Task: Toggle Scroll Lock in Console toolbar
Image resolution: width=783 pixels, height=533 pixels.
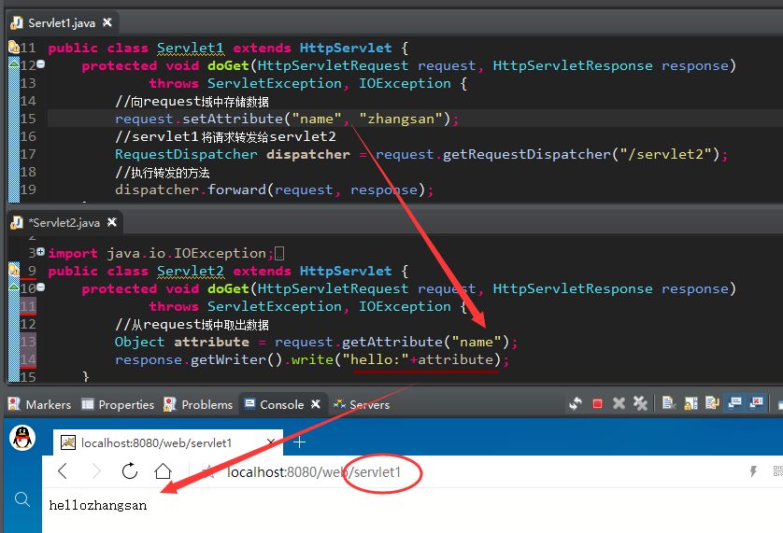Action: pyautogui.click(x=691, y=404)
